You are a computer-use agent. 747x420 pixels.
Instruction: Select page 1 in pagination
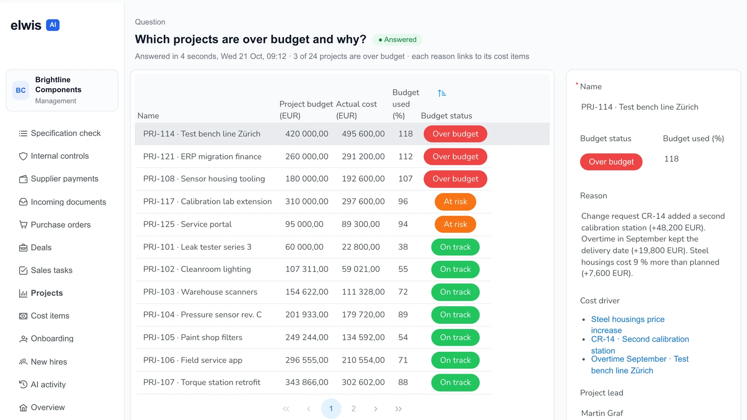coord(331,409)
